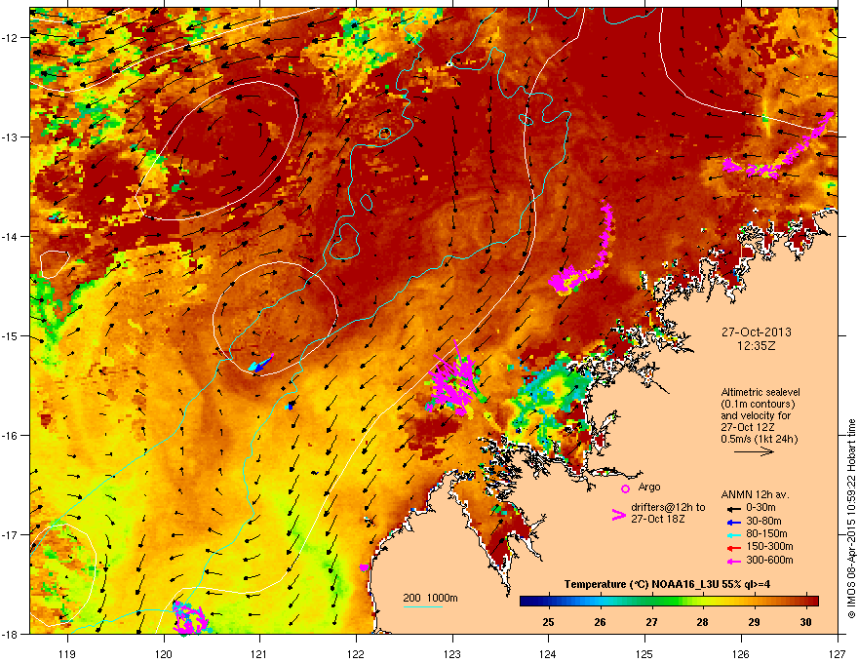Click the blue 30-80m arrow in ANMN legend
Screen dimensions: 858x663
733,523
